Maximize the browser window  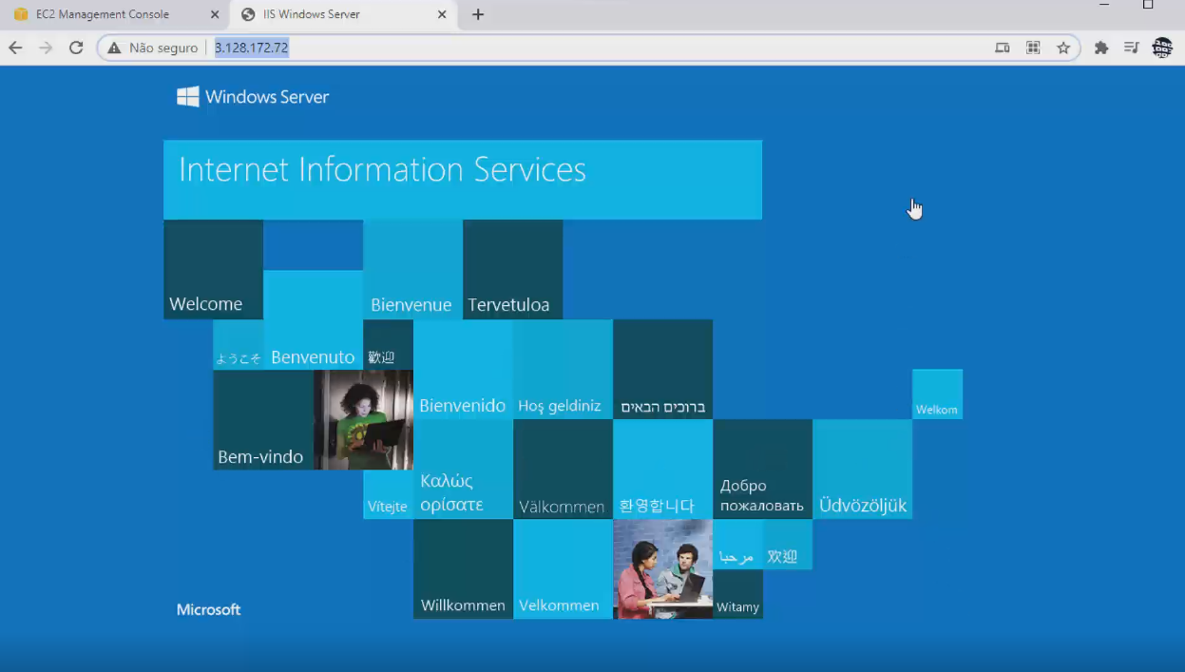point(1148,6)
